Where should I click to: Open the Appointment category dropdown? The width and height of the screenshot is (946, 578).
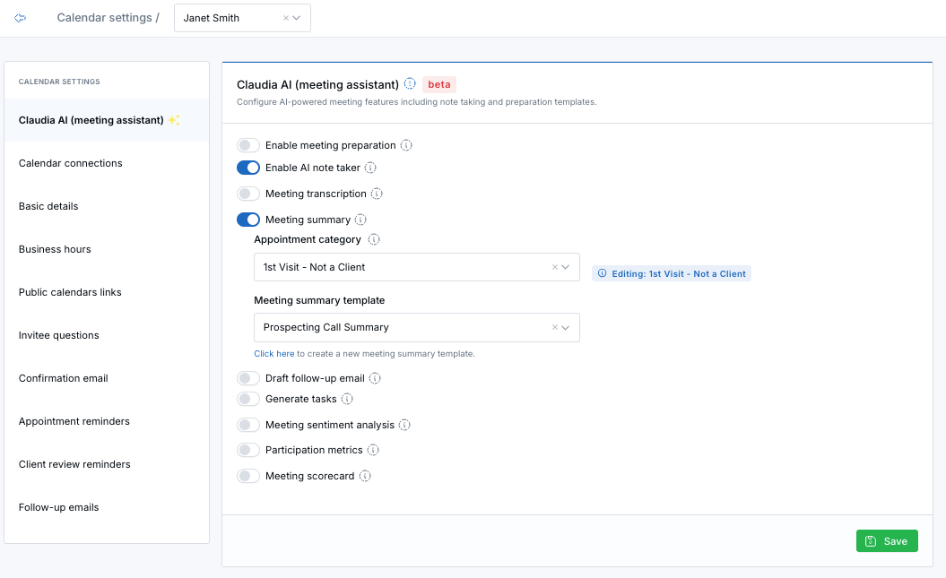coord(567,266)
